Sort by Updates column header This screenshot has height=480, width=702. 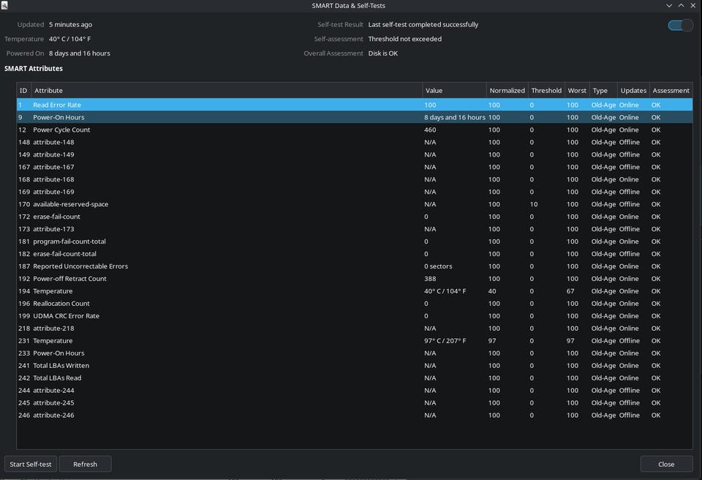(x=633, y=90)
